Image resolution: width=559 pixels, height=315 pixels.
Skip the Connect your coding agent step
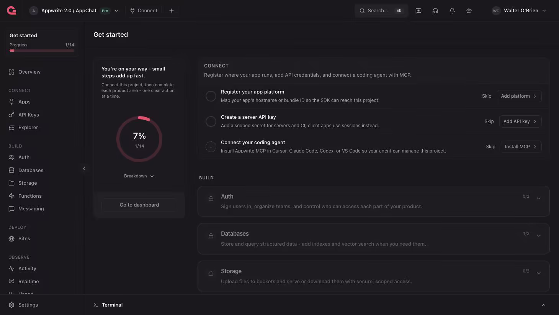pos(490,147)
